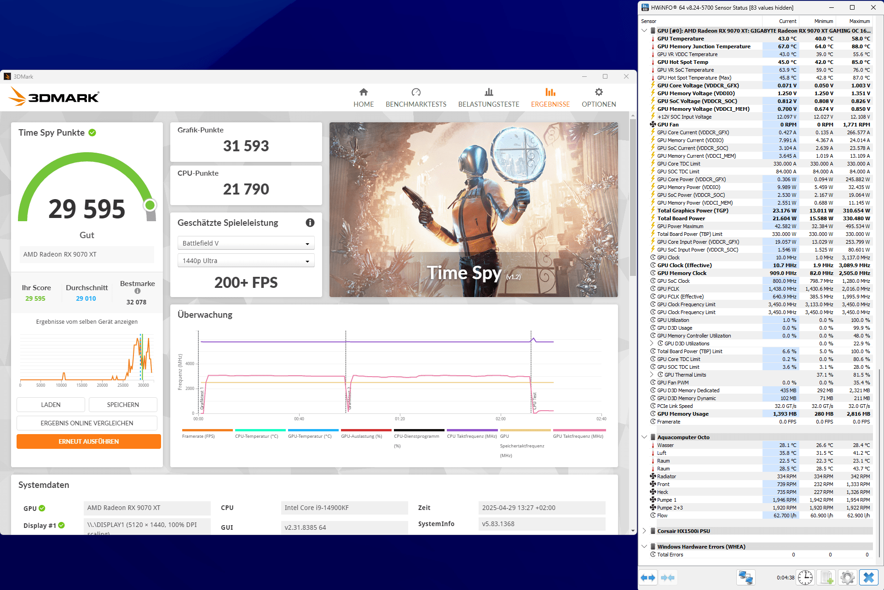Click the HWiNFO remote network monitoring icon
Image resolution: width=884 pixels, height=590 pixels.
click(745, 578)
